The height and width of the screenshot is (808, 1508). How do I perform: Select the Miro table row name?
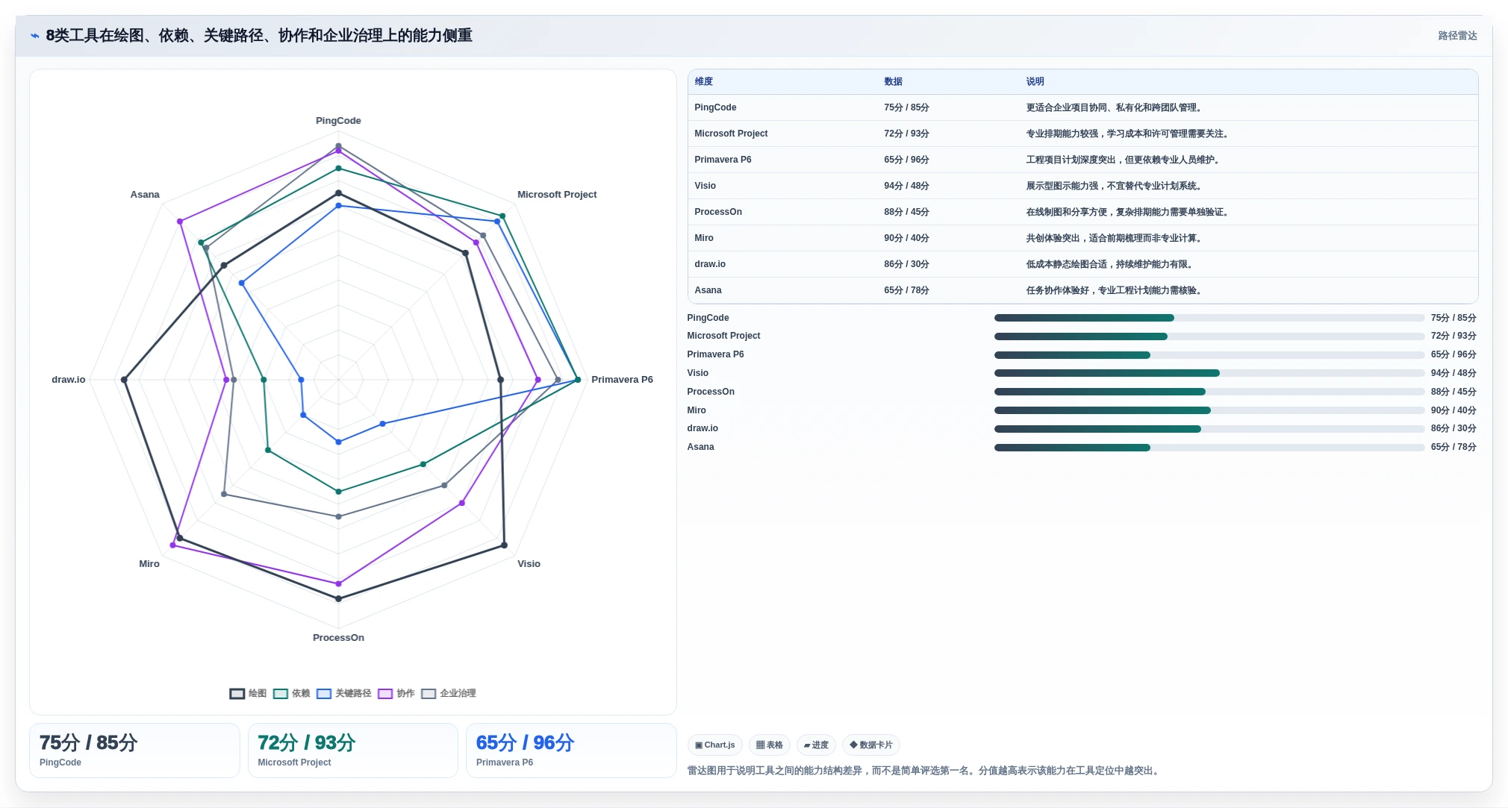click(x=704, y=238)
